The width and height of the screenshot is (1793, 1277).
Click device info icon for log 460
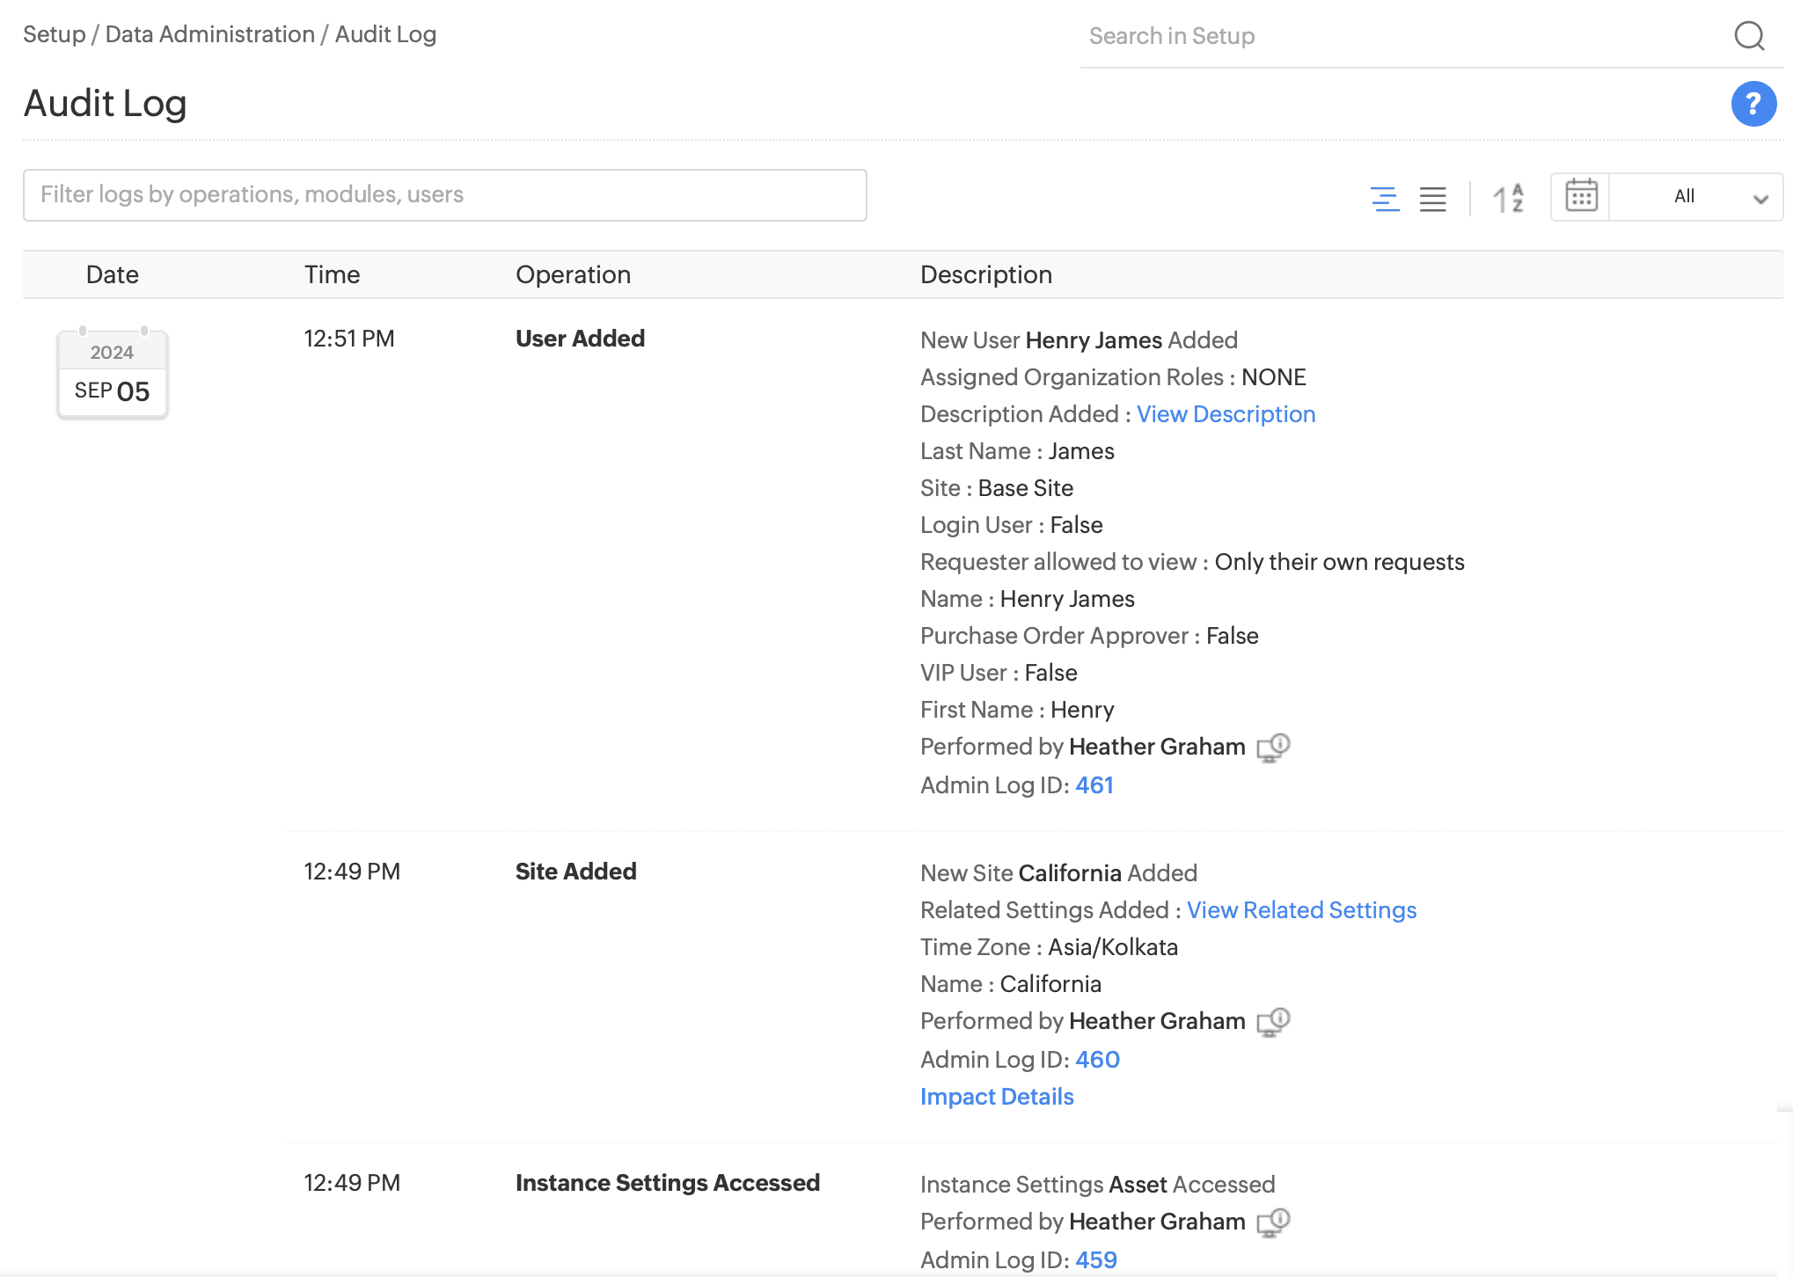click(x=1273, y=1022)
